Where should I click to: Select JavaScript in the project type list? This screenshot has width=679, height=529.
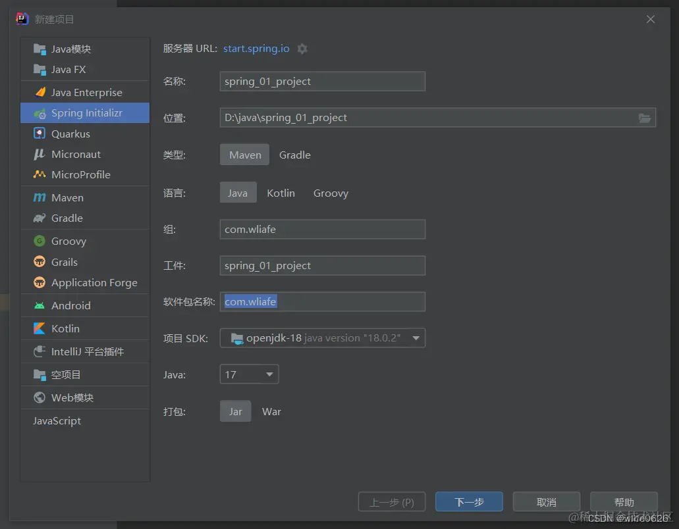pos(57,421)
